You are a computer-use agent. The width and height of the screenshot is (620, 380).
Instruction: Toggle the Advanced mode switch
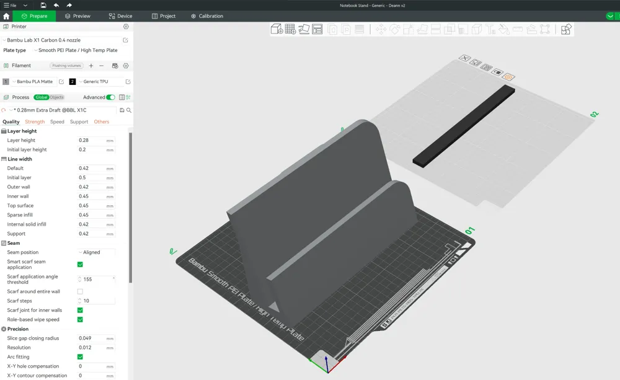pyautogui.click(x=111, y=97)
